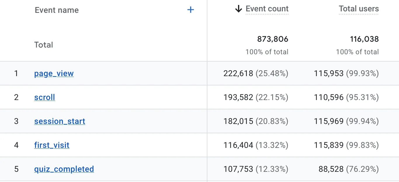This screenshot has height=182, width=399.
Task: Open the session_start event link
Action: [x=60, y=121]
